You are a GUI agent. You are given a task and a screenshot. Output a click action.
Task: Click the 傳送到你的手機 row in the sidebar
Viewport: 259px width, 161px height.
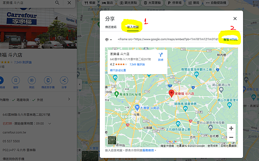[13, 159]
